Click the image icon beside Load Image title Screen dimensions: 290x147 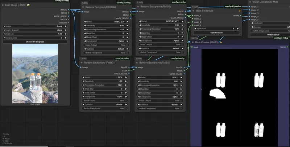(x=29, y=5)
